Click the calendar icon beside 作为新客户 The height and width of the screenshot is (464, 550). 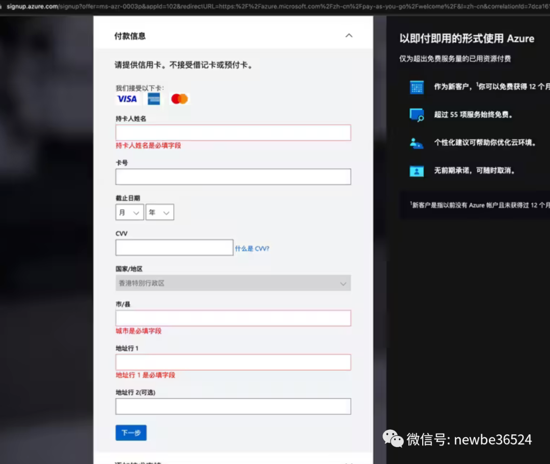[x=417, y=87]
